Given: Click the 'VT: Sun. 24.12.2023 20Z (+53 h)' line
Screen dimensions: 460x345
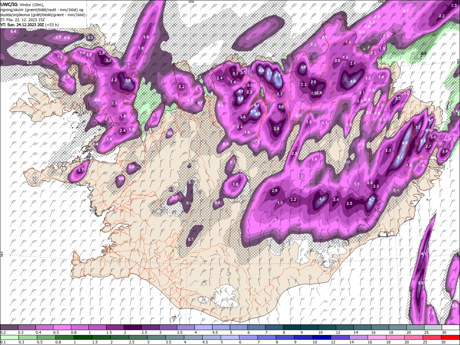Looking at the screenshot, I should coord(29,25).
